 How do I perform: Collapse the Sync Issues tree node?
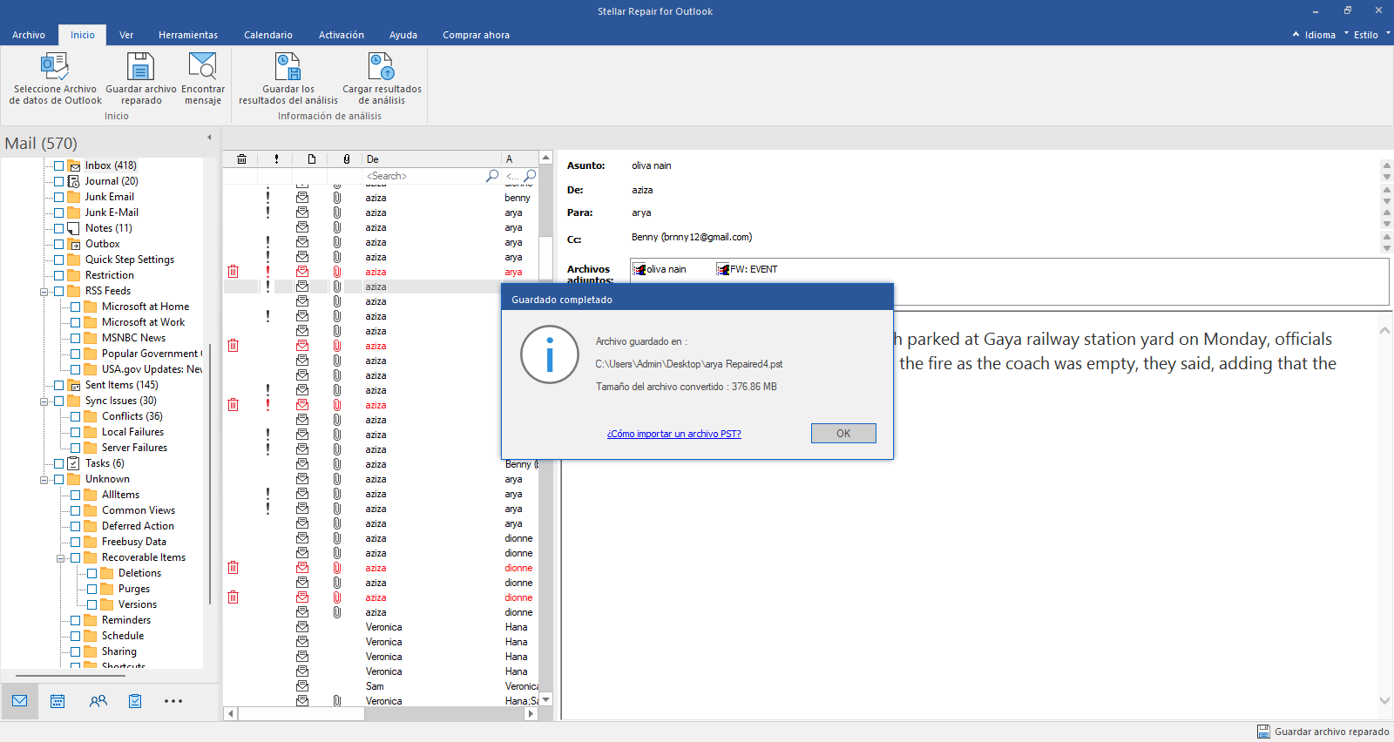point(44,401)
